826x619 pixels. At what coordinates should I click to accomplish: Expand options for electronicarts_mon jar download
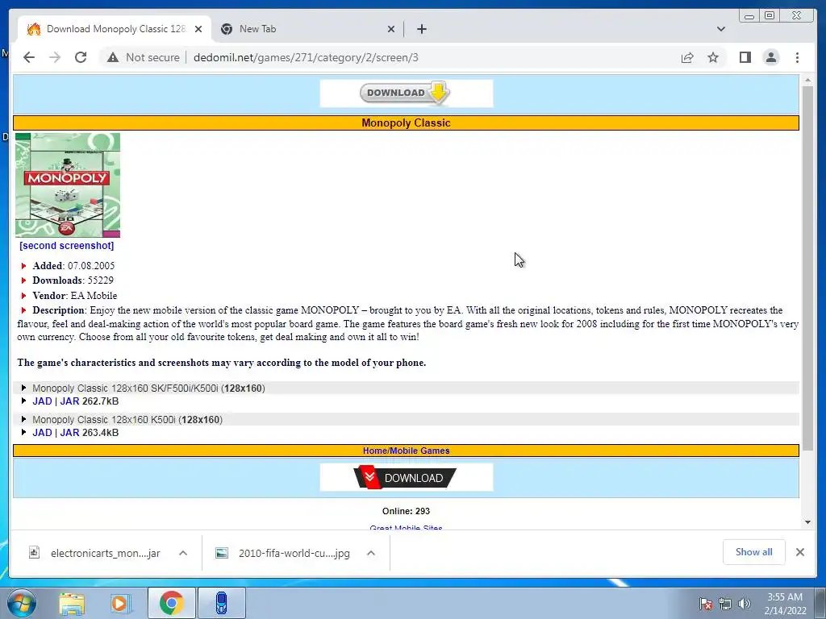183,553
